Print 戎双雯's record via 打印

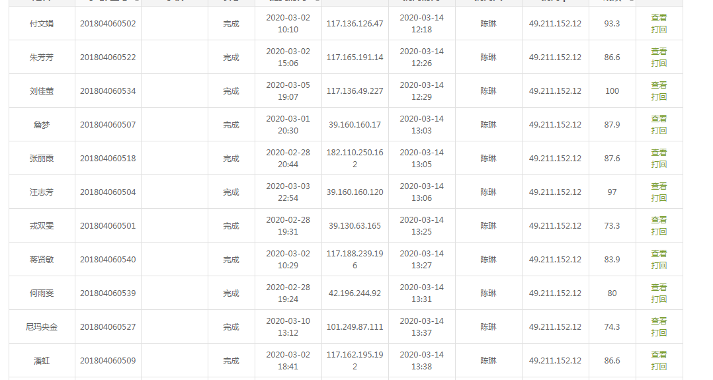point(659,232)
